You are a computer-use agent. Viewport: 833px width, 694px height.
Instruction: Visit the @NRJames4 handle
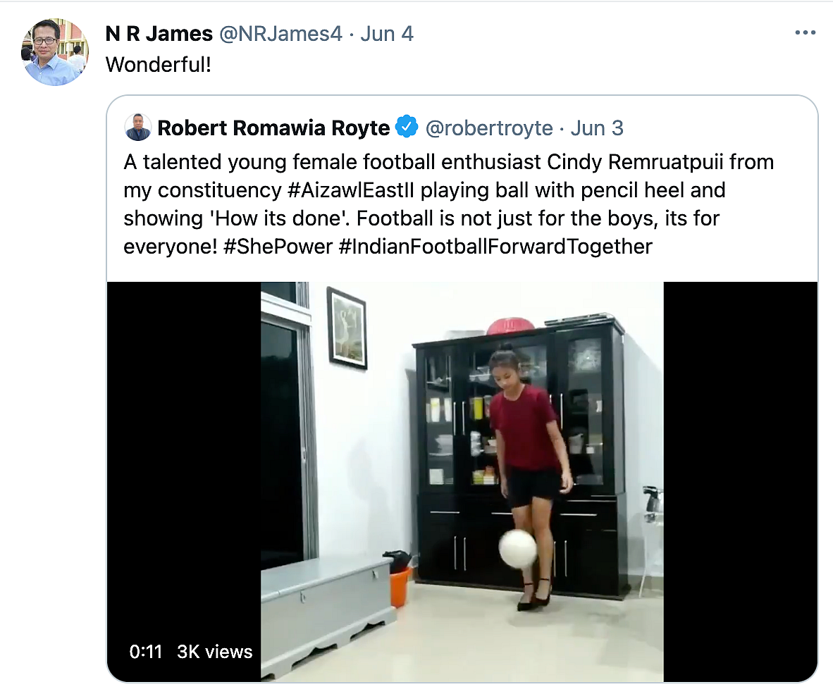click(280, 34)
